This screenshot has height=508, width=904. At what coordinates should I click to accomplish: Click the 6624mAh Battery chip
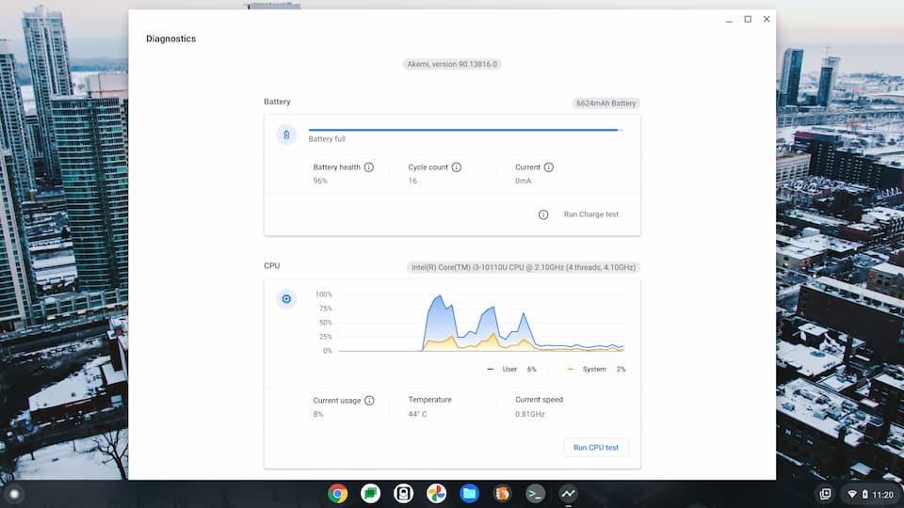605,103
